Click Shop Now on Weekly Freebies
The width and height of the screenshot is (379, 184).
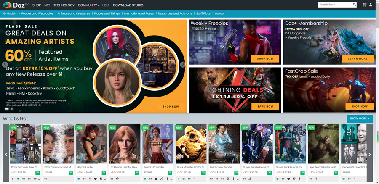[265, 58]
